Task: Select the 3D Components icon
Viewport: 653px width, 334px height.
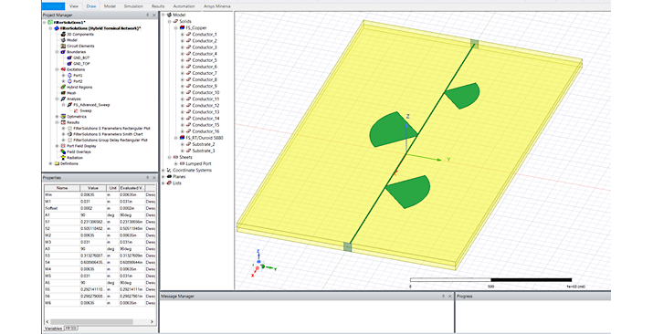Action: (x=63, y=34)
